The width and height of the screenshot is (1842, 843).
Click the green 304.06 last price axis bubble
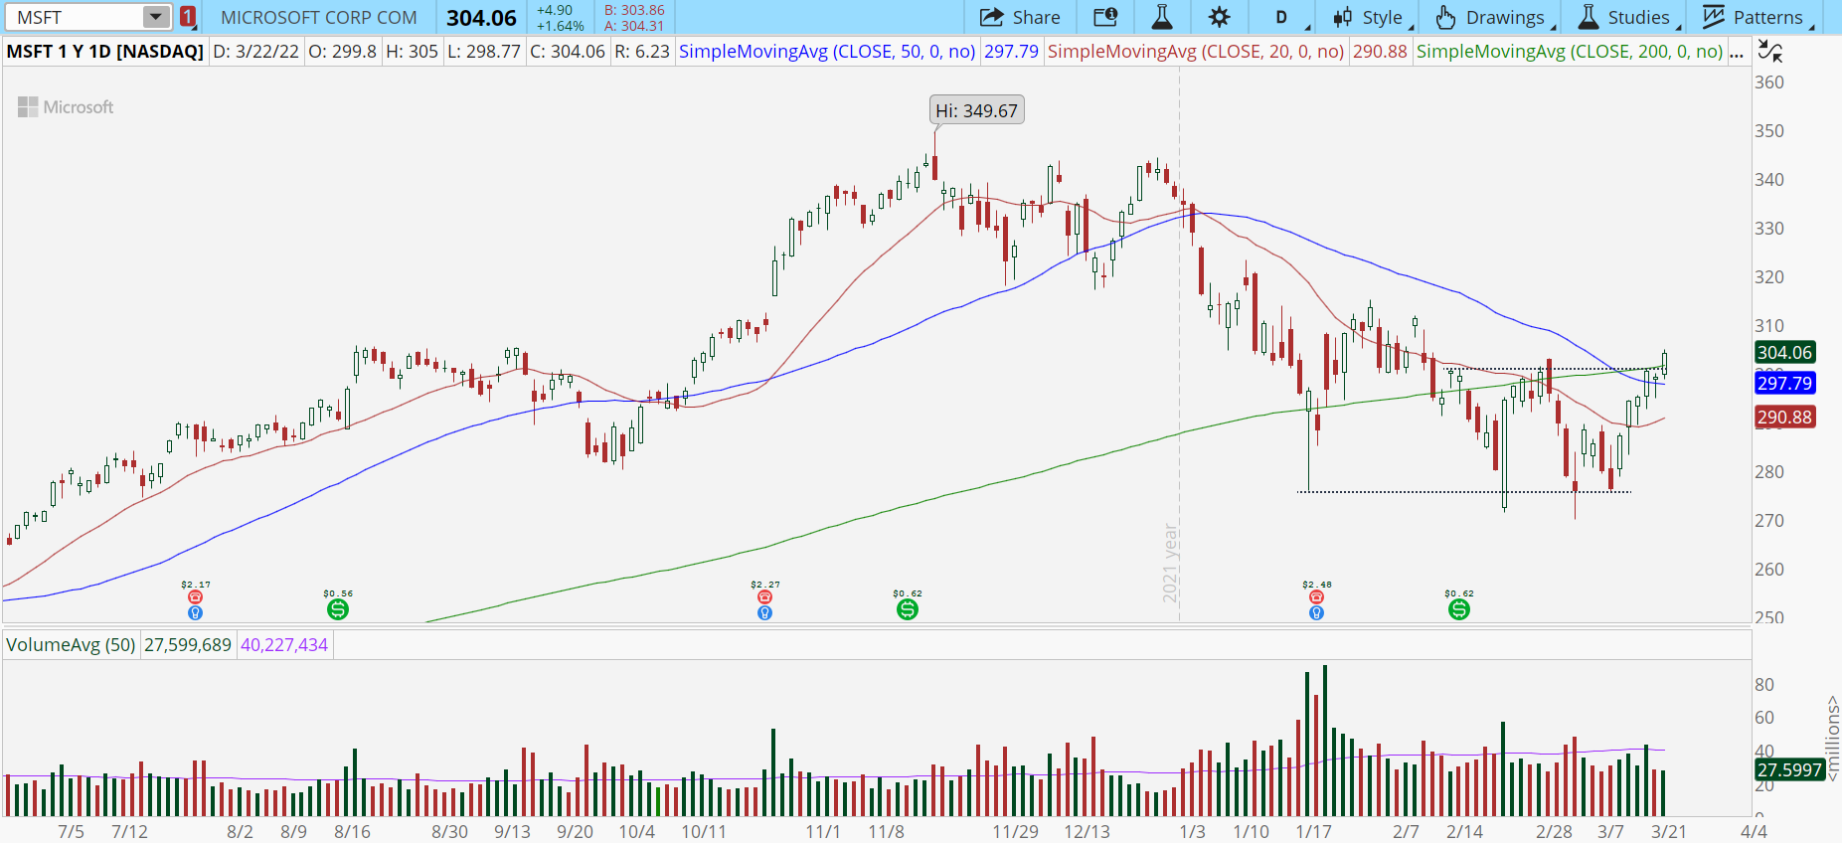coord(1785,352)
